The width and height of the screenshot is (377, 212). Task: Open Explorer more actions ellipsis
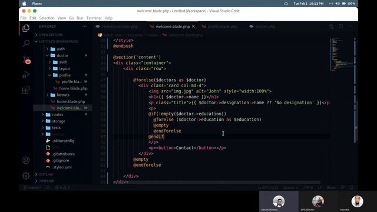tap(84, 26)
